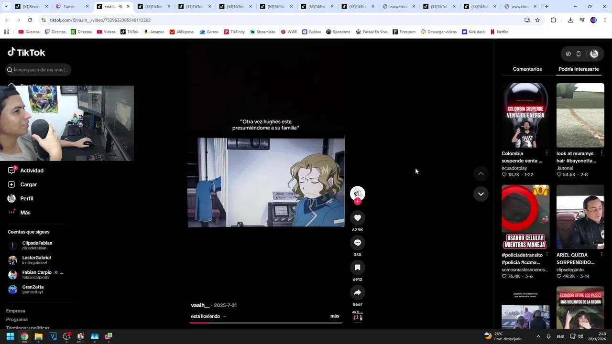Viewport: 612px width, 344px height.
Task: Reload the page in Chrome
Action: point(30,20)
